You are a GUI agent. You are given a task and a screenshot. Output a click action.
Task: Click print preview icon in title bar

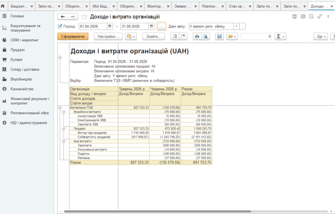click(311, 16)
